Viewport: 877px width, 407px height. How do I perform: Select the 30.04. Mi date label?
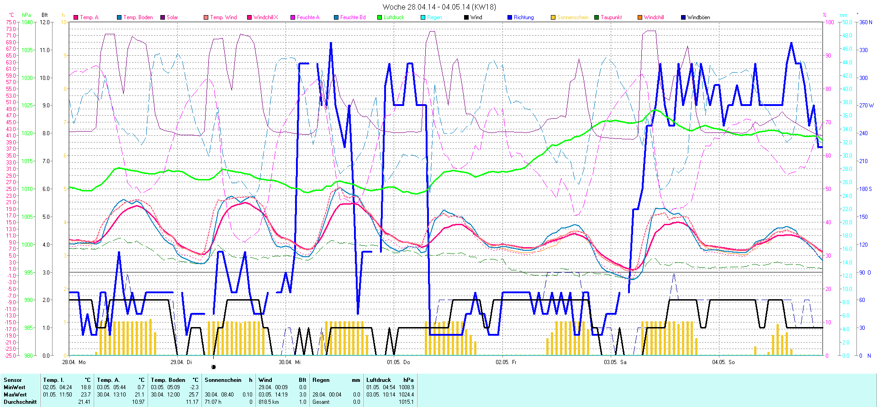click(290, 362)
